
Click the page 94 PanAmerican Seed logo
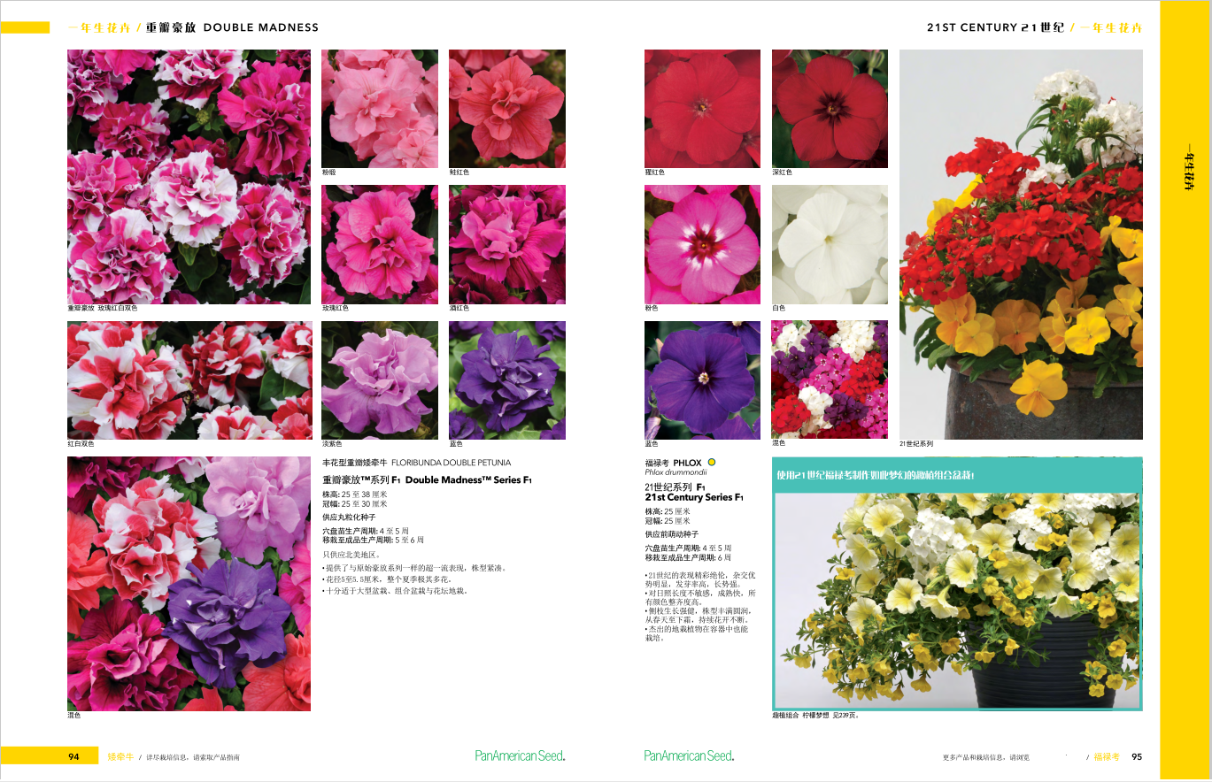tap(520, 755)
